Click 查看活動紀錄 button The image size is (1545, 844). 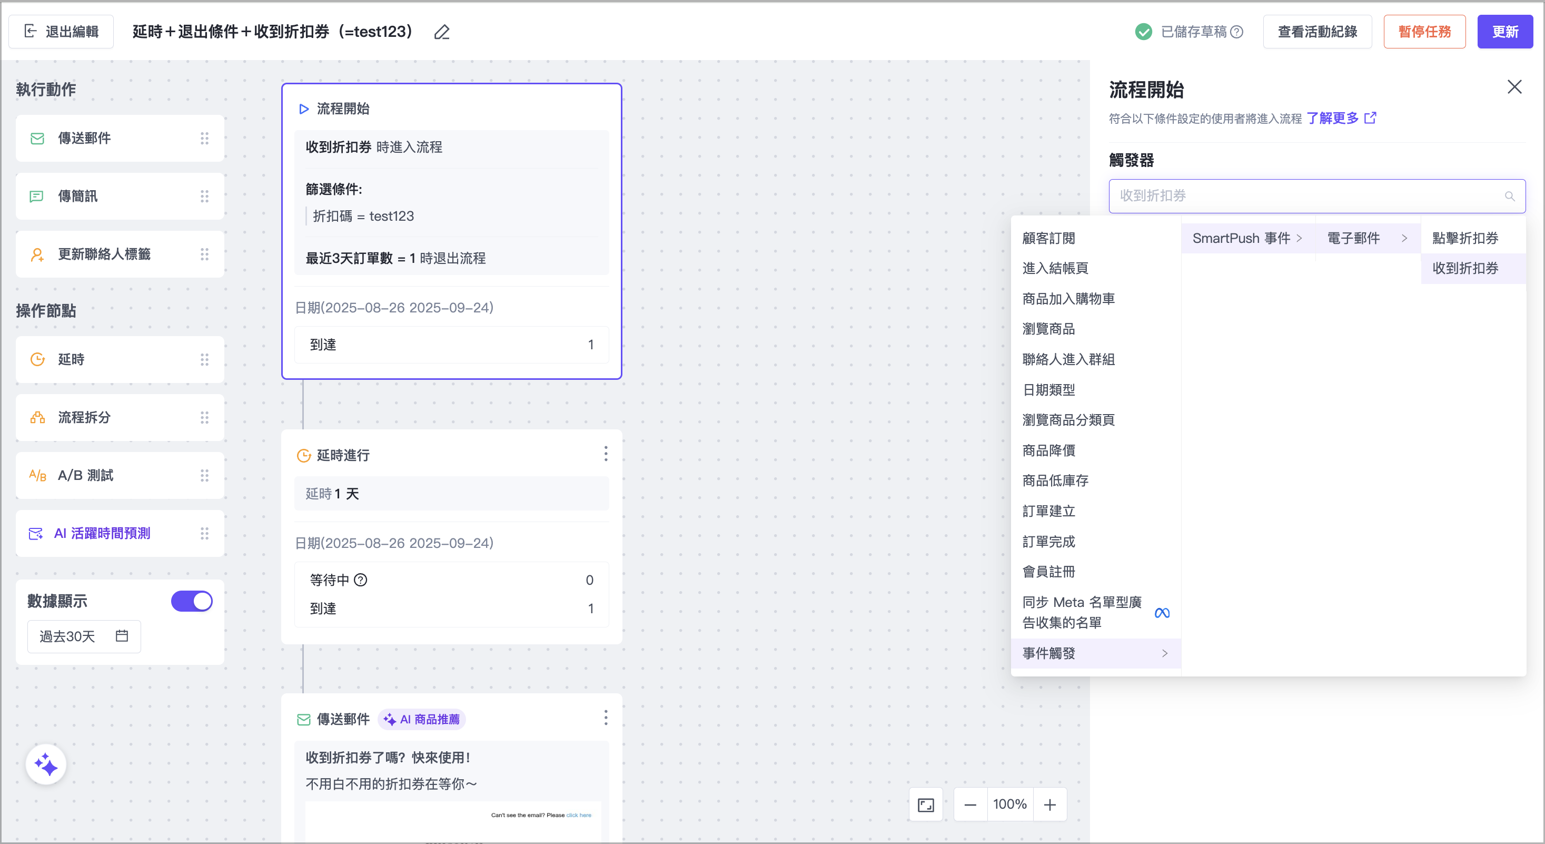[1317, 32]
